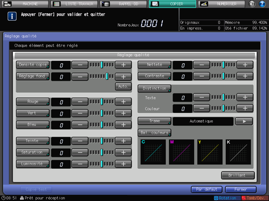
Task: Open the help question mark icon
Action: click(262, 4)
